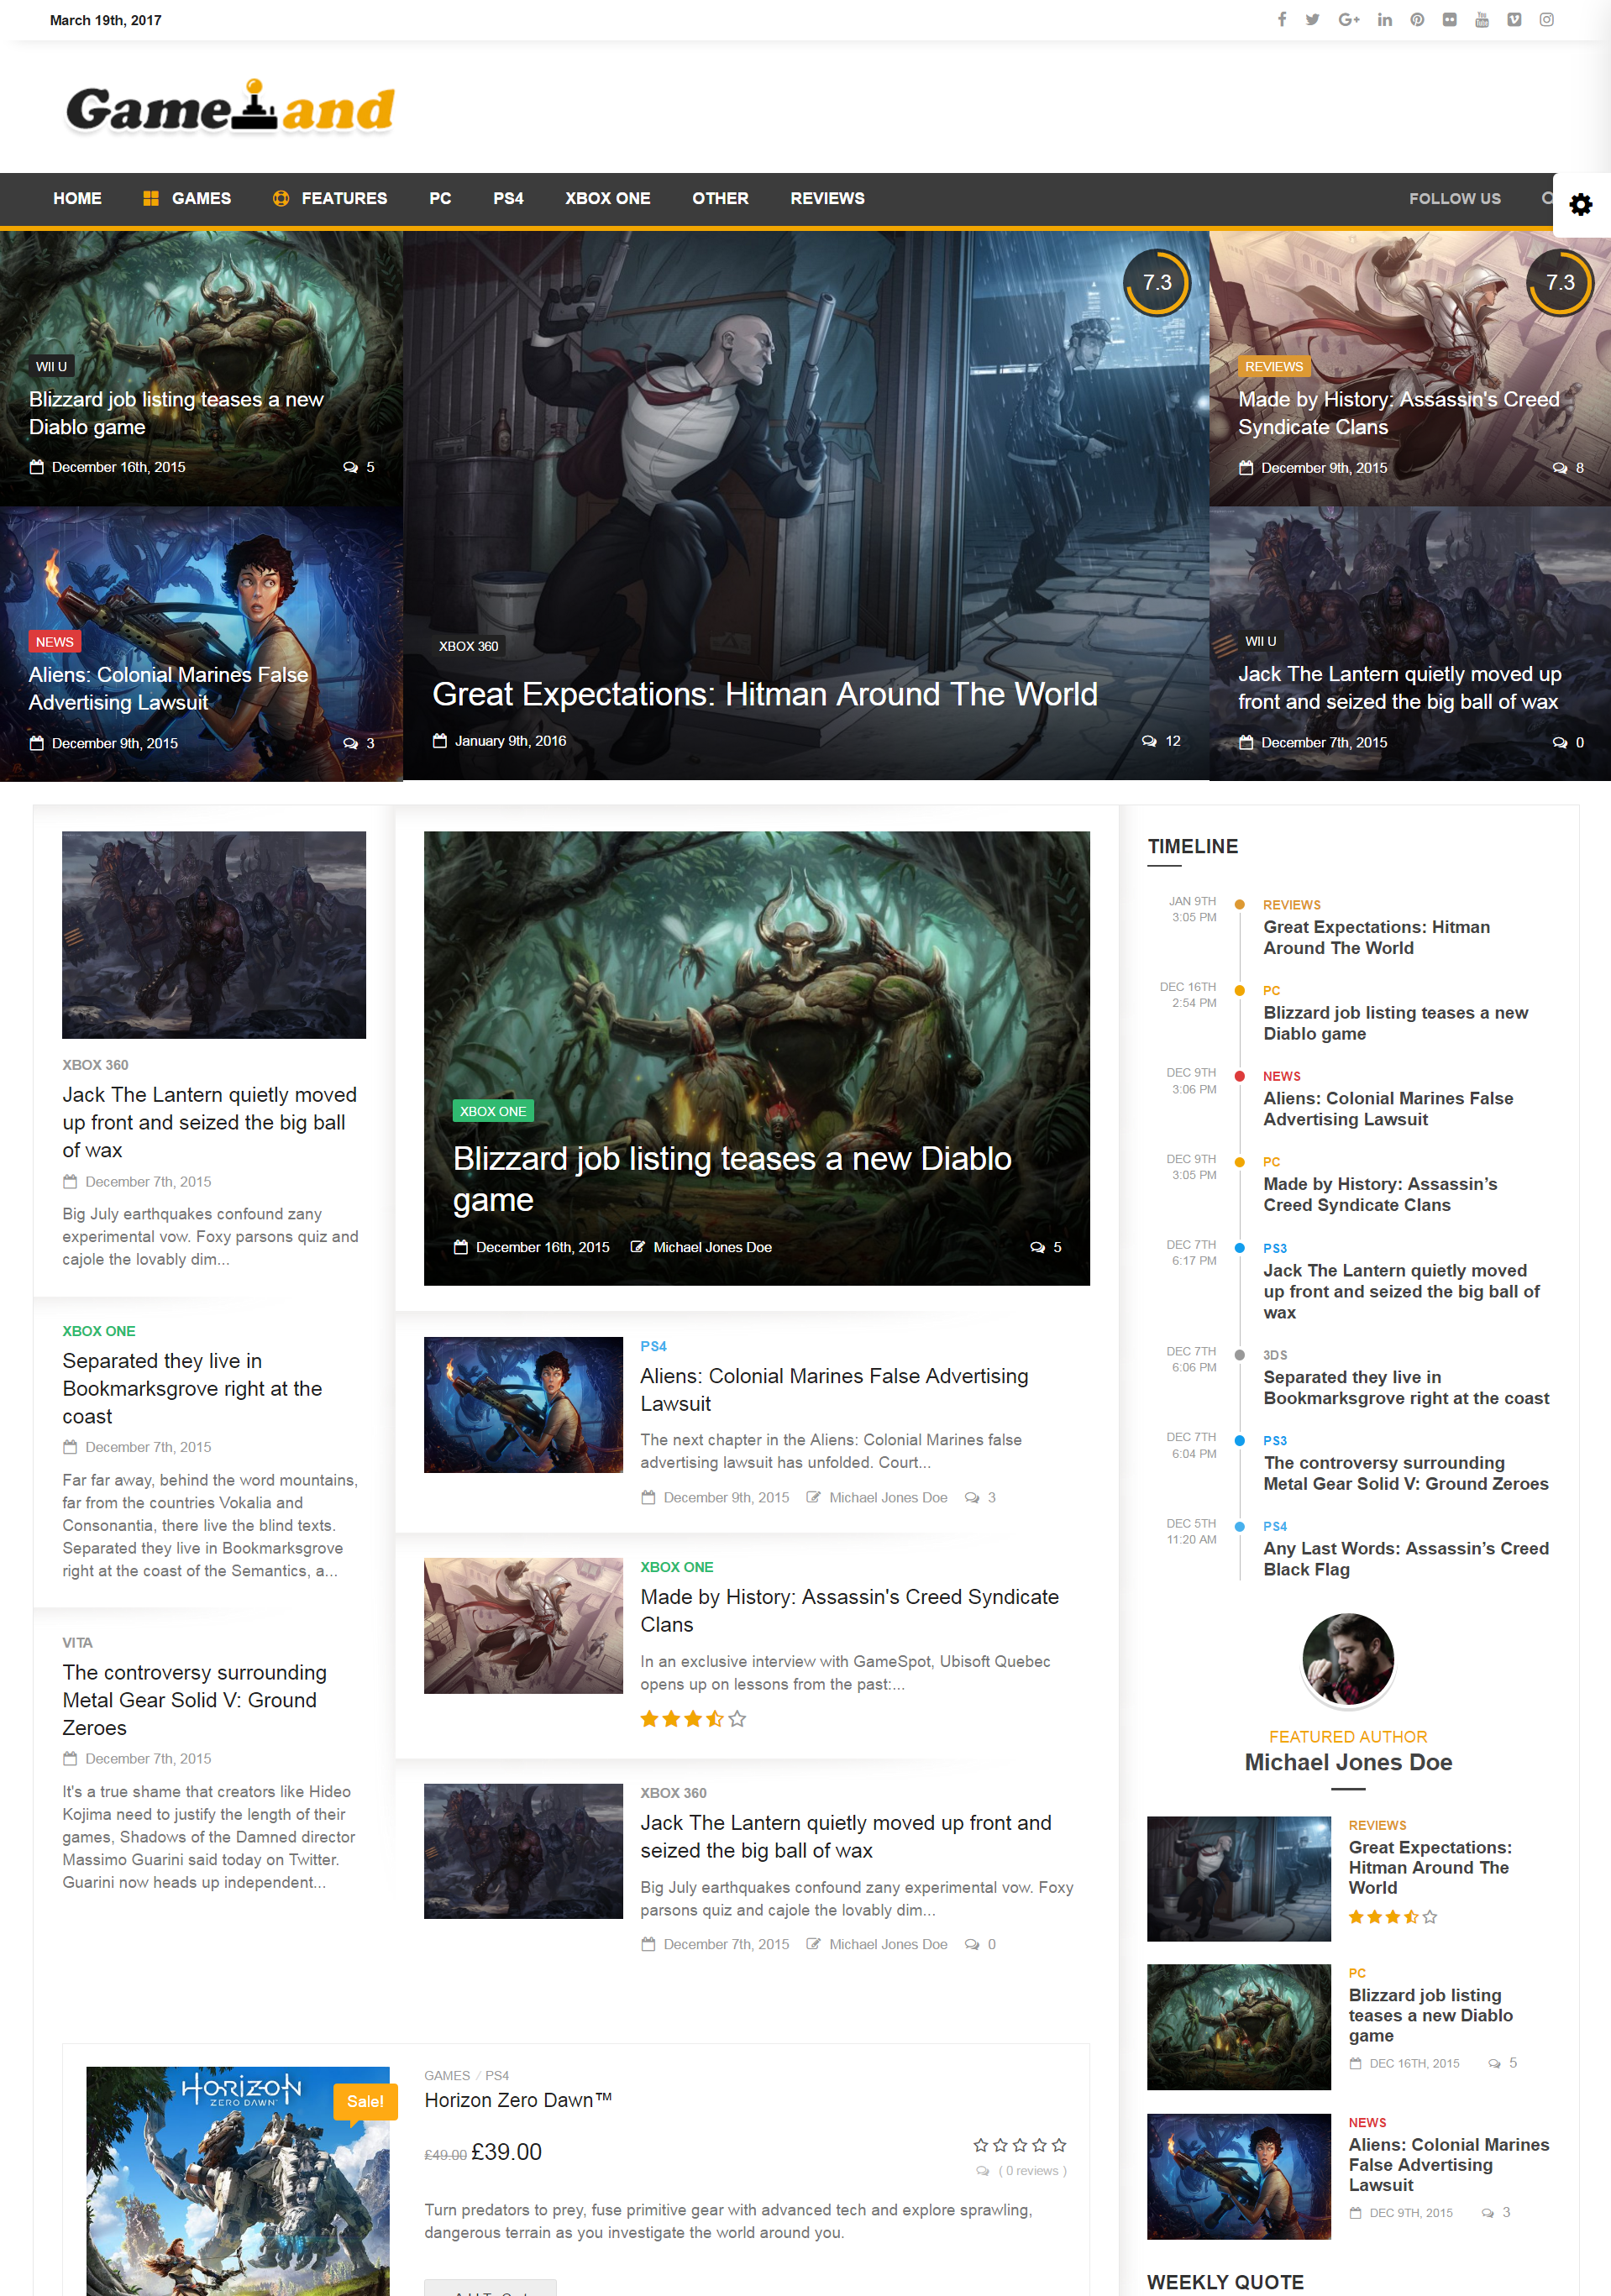Click Michael Jones Doe on Aliens list article
Screen dimensions: 1611x2296
(x=888, y=1497)
